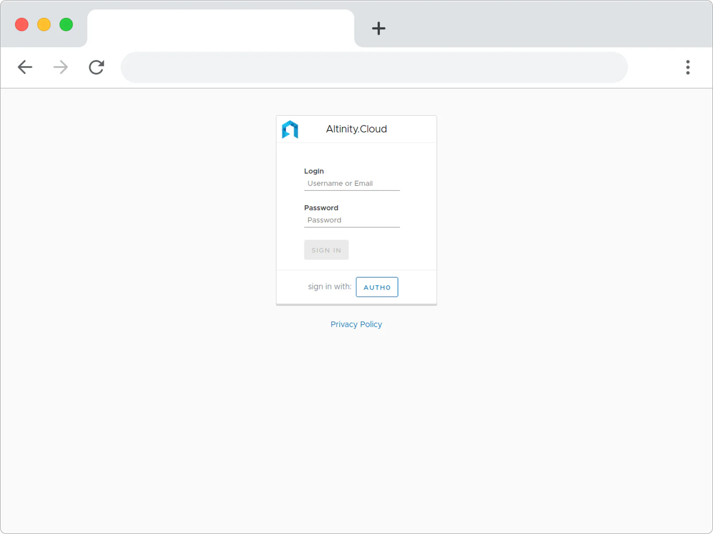Screen dimensions: 713x534
Task: Click the browser back arrow
Action: coord(25,67)
